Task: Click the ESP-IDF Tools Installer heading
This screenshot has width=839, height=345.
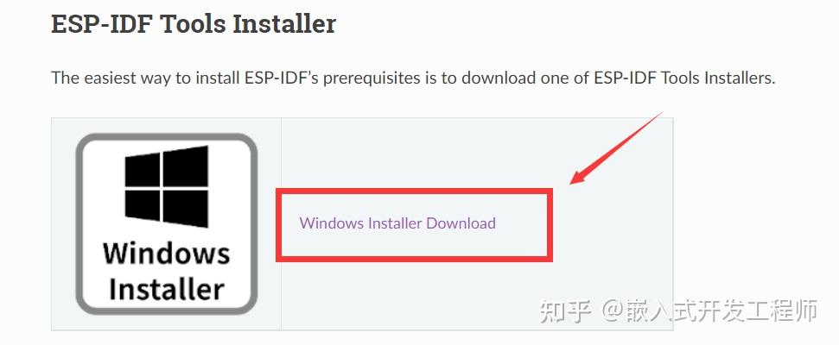Action: pos(194,24)
